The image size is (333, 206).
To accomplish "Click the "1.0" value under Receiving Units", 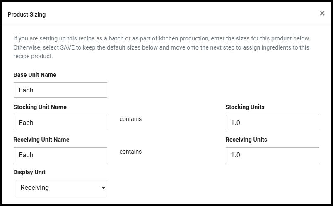I will pos(235,155).
